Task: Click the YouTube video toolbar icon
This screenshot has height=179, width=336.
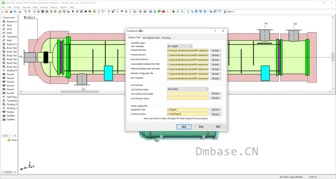Action: pyautogui.click(x=163, y=12)
